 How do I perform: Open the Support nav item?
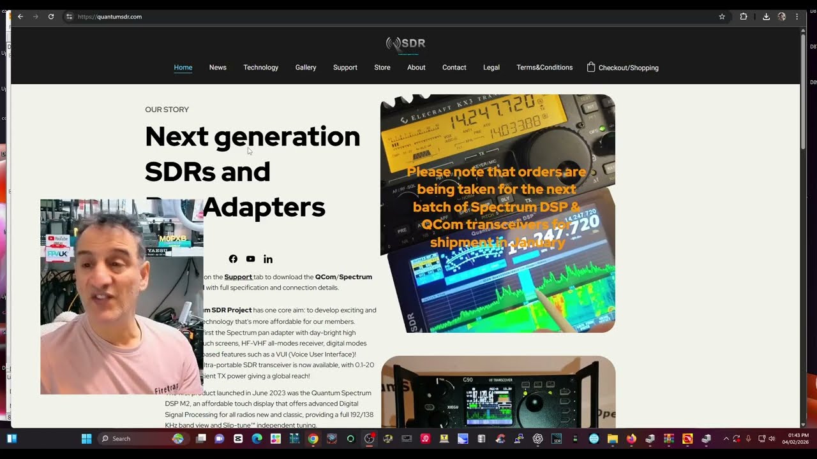point(345,68)
